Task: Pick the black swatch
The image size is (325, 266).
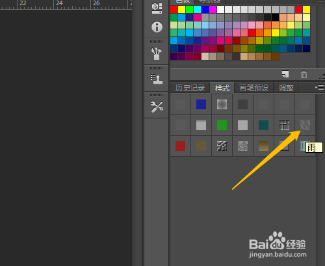Action: [x=275, y=18]
